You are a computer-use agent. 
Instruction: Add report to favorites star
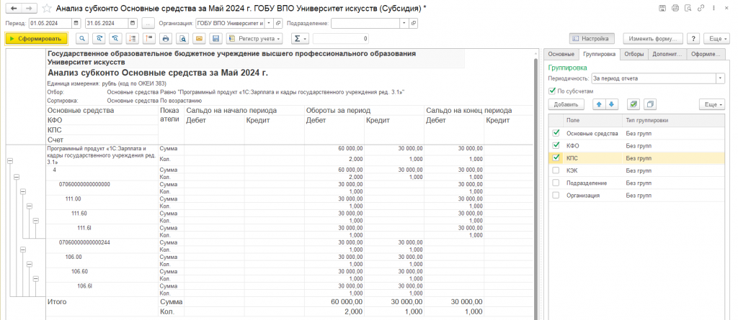click(x=47, y=8)
